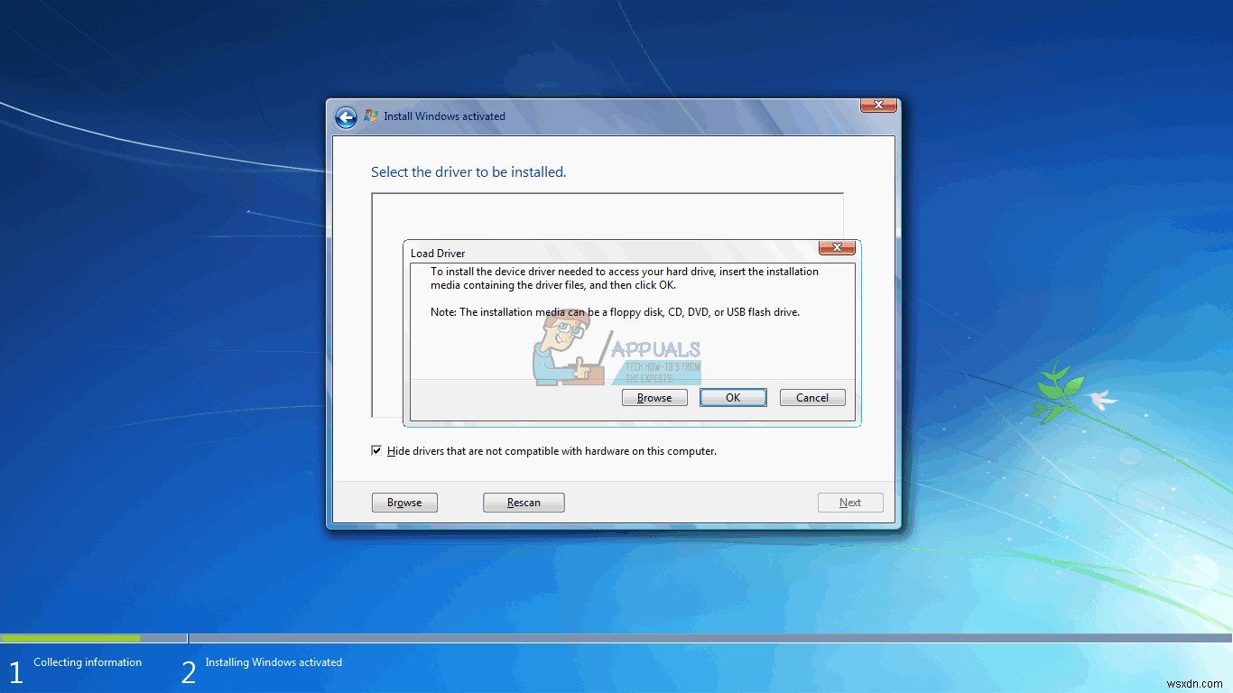1233x693 pixels.
Task: Click the red close icon on Load Driver dialog
Action: coord(836,247)
